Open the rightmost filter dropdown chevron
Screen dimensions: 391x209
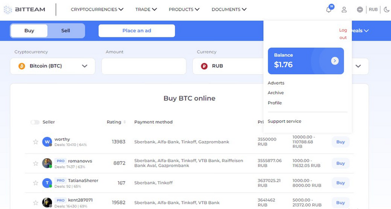point(359,66)
